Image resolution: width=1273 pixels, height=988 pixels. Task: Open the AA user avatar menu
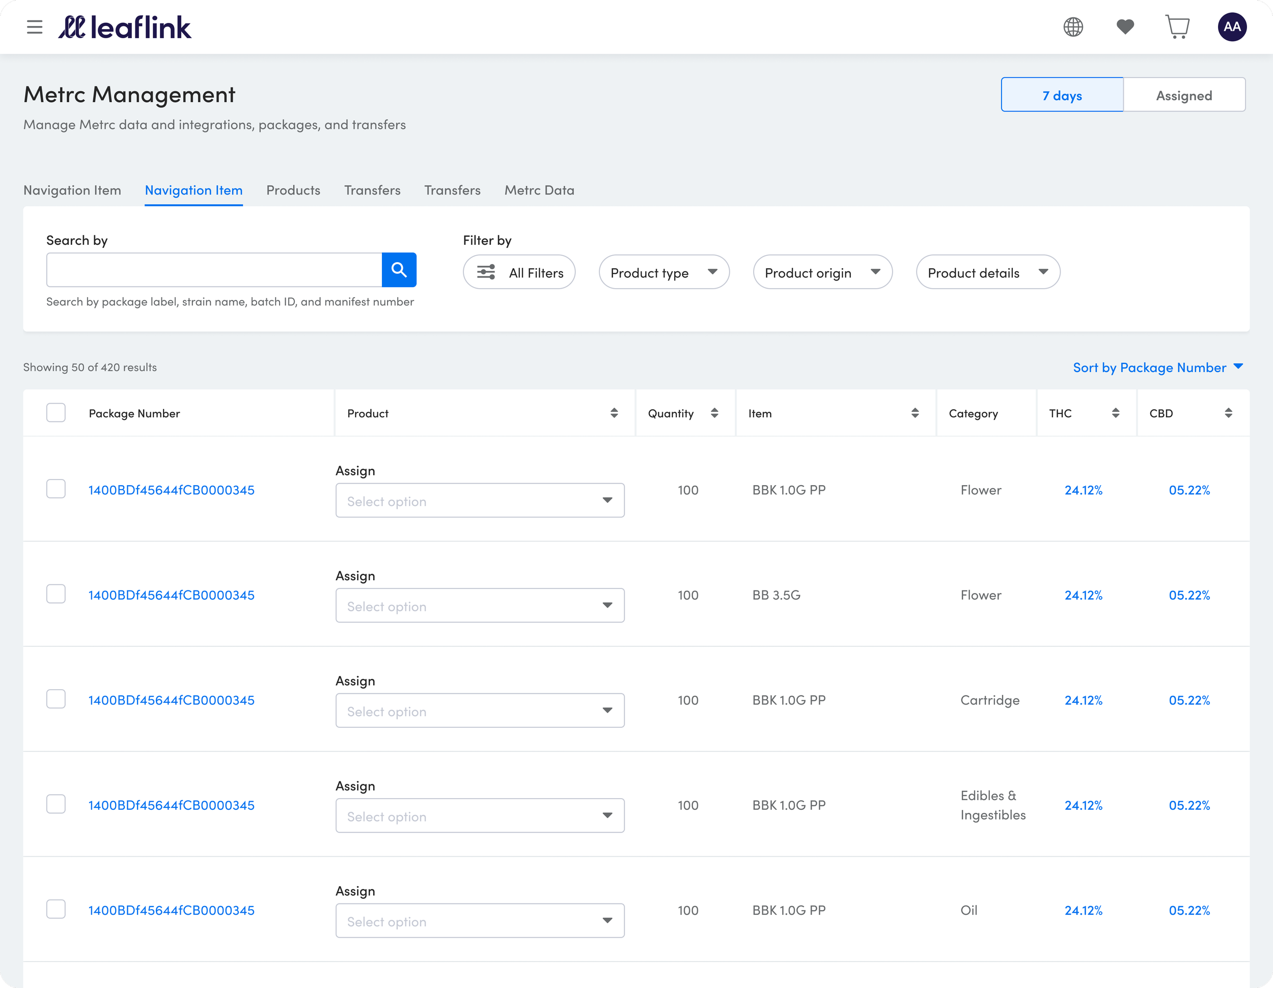[1232, 27]
